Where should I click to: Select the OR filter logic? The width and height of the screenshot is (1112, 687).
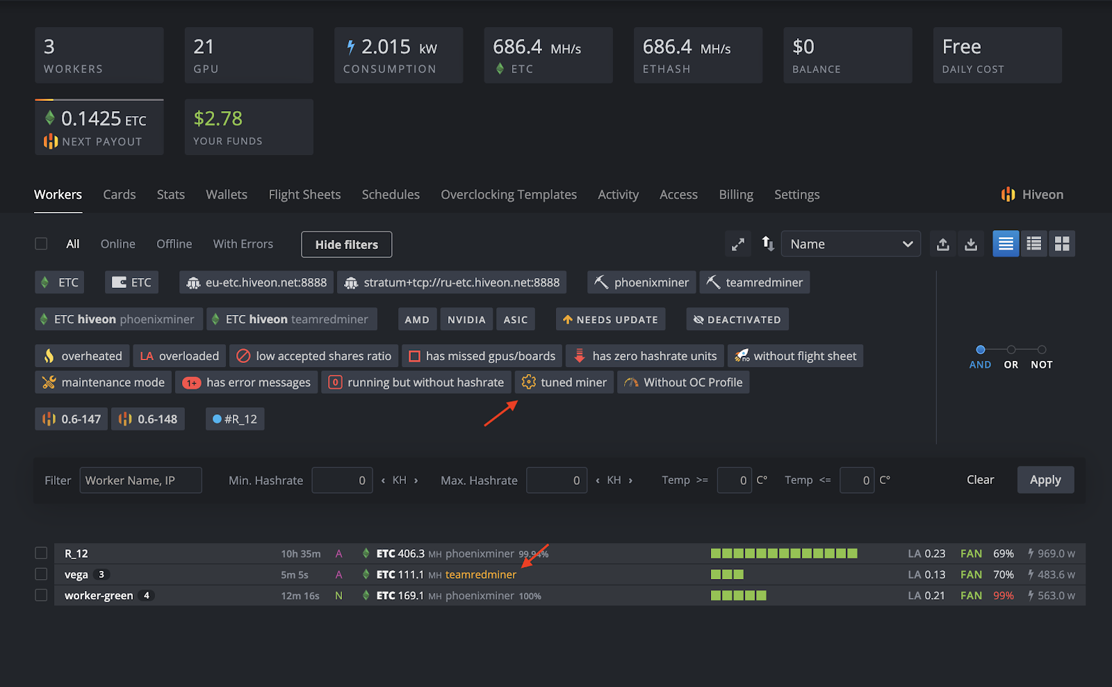[x=1011, y=357]
